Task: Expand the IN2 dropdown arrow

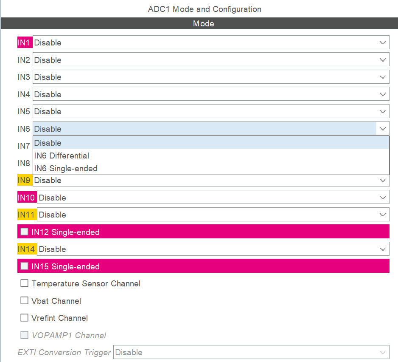Action: click(383, 60)
